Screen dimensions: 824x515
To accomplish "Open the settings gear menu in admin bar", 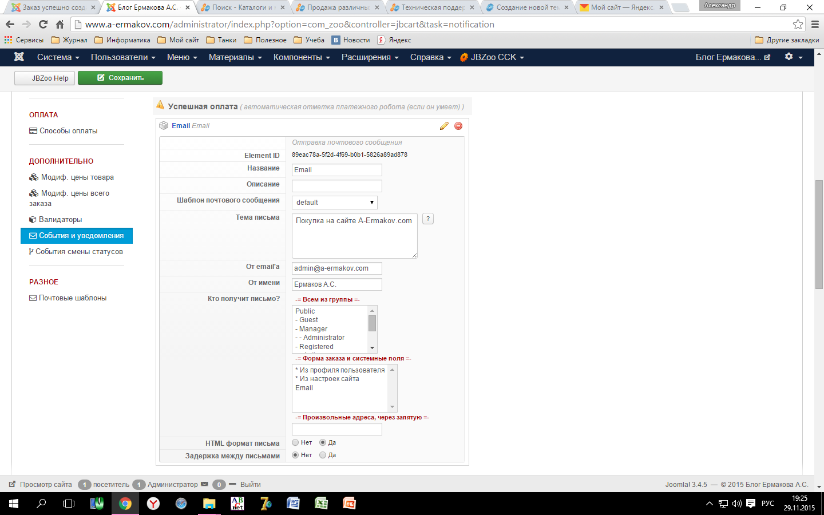I will tap(793, 57).
